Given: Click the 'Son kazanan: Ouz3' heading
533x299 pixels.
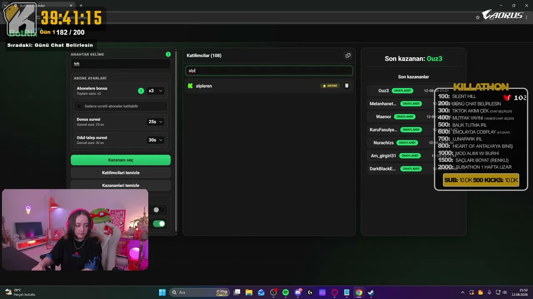Looking at the screenshot, I should point(413,59).
